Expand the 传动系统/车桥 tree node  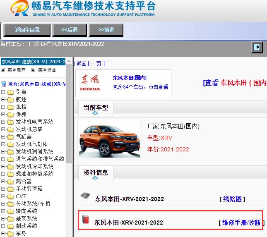[x=3, y=203]
